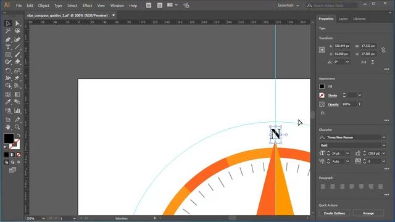395x222 pixels.
Task: Set toolbar mode to None
Action: point(19,155)
